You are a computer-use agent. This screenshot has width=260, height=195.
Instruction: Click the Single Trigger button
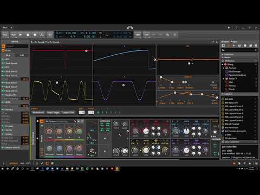tap(53, 113)
